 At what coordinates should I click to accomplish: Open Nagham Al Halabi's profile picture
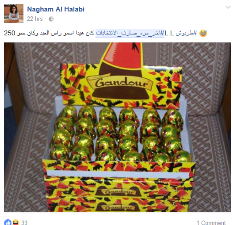[x=14, y=14]
